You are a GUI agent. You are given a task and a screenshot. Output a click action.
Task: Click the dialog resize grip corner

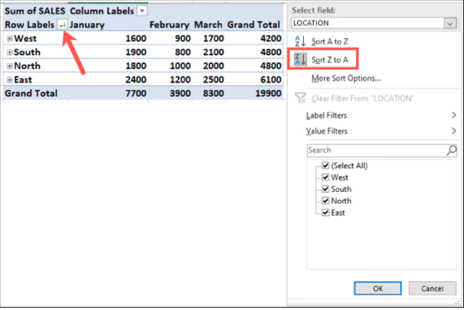(458, 302)
